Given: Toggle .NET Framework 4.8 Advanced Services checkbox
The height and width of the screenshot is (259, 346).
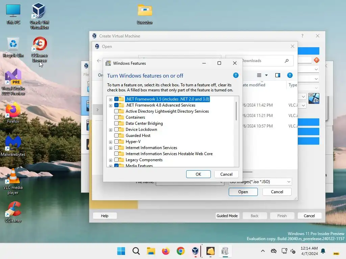Looking at the screenshot, I should point(116,105).
